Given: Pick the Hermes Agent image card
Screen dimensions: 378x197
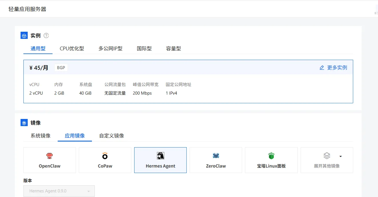Looking at the screenshot, I should click(160, 160).
